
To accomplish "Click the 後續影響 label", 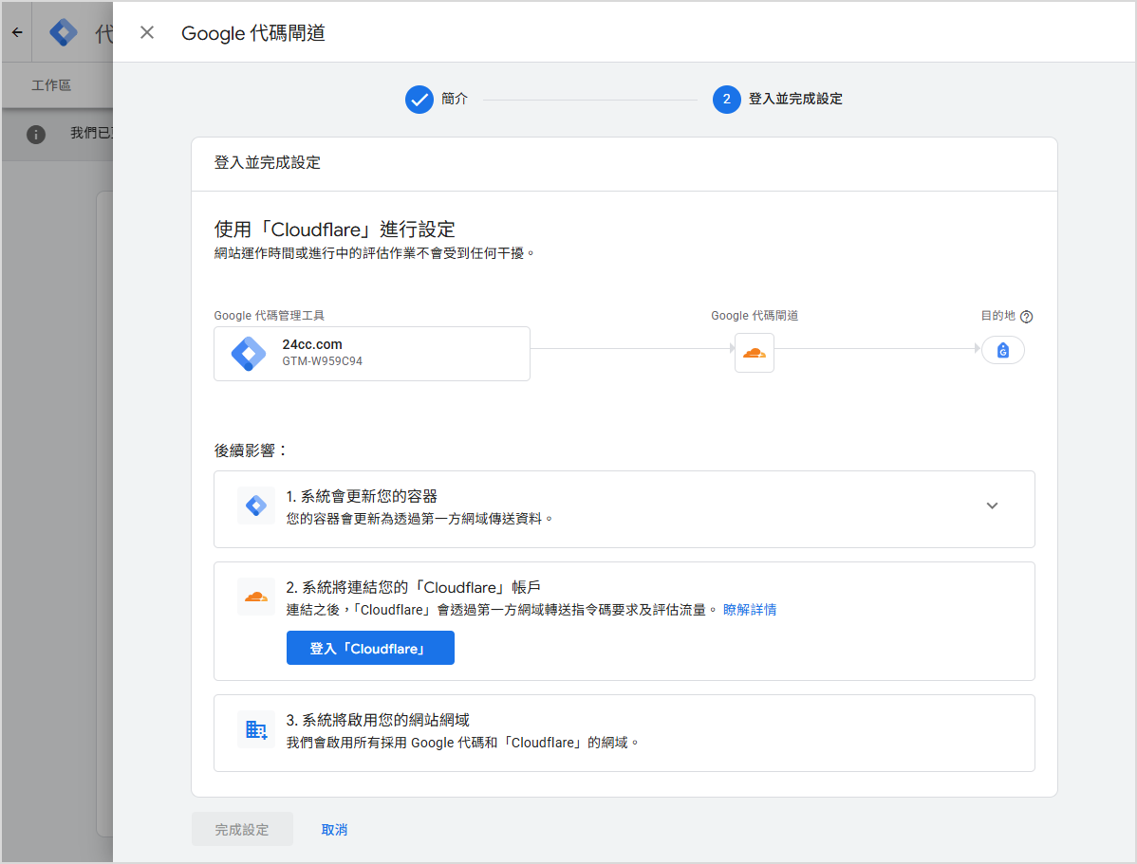I will coord(251,450).
